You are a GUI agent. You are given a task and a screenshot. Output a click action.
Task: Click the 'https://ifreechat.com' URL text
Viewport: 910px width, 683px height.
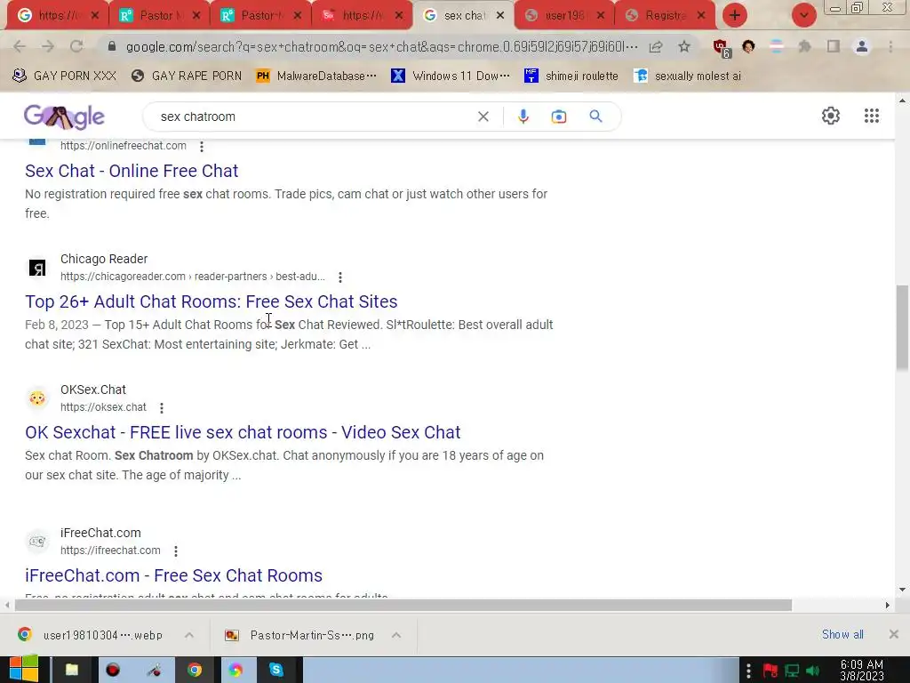(110, 550)
